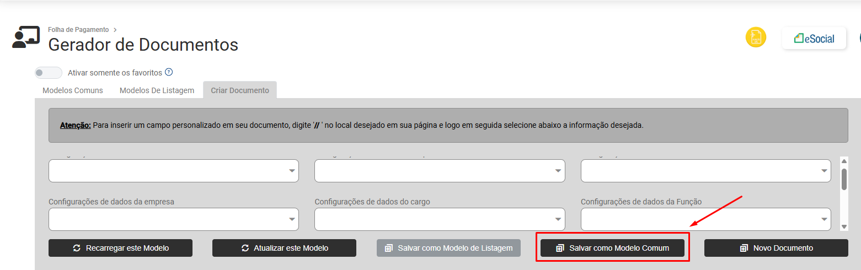Click the breadcrumb chevron after Folha de Pagamento
This screenshot has width=861, height=270.
[115, 30]
